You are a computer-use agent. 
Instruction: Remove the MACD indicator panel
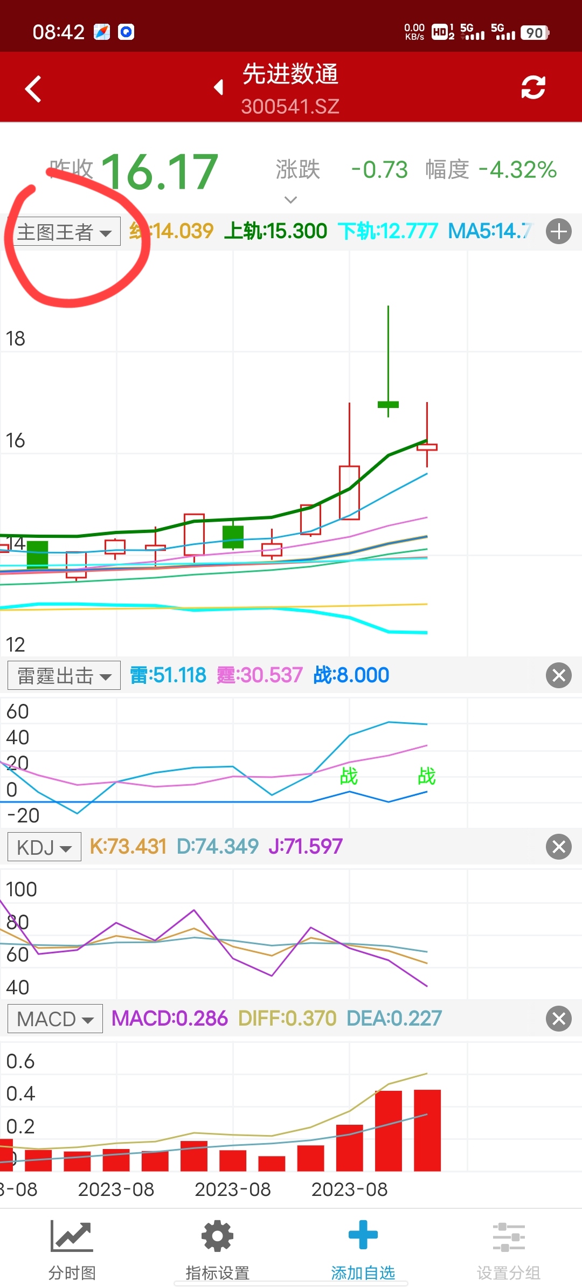click(x=558, y=1019)
